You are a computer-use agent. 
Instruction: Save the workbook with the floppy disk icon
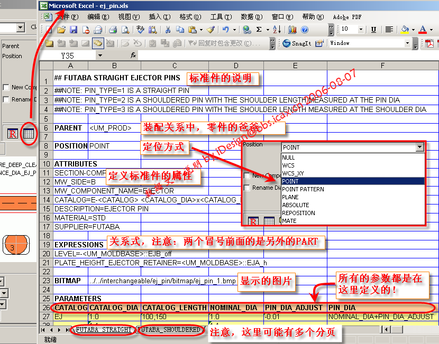click(74, 30)
